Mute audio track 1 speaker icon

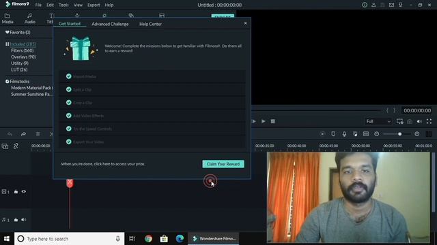[x=24, y=220]
